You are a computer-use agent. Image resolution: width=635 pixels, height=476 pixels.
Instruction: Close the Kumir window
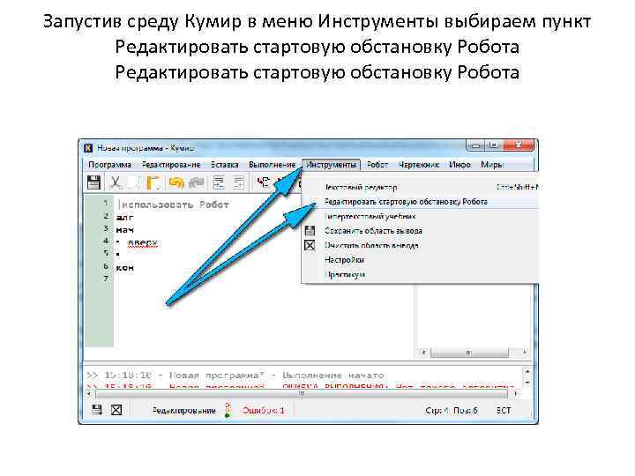518,145
